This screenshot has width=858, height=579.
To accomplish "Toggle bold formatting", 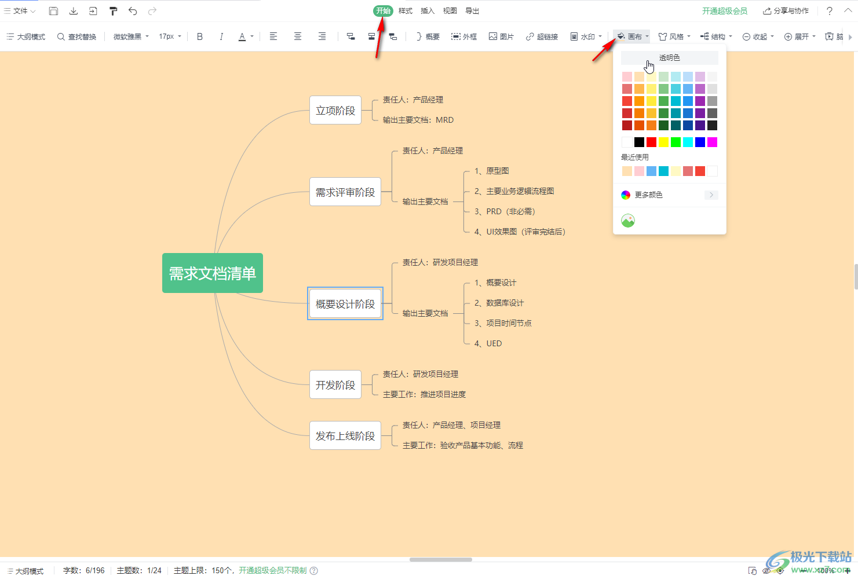I will coord(200,36).
